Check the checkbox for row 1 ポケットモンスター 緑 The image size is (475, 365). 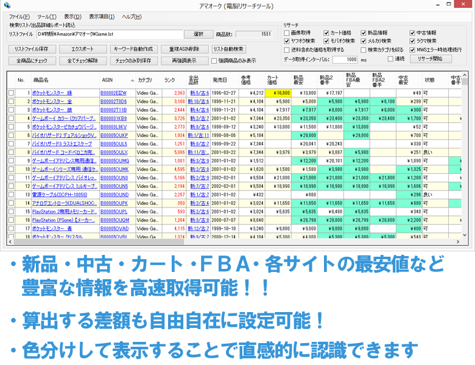(x=11, y=93)
